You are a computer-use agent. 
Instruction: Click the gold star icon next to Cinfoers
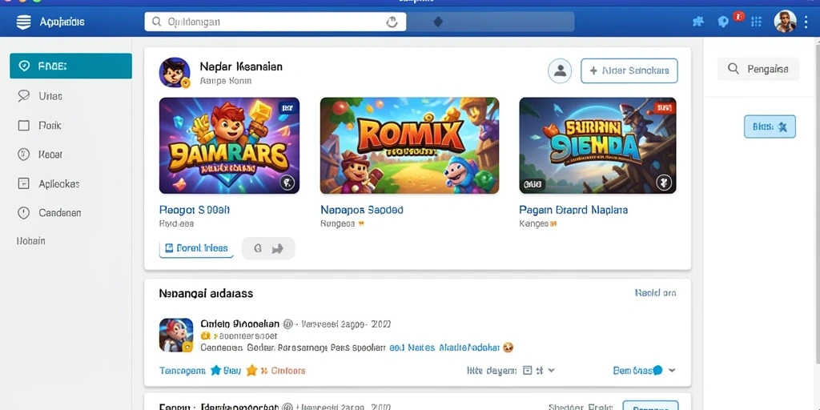pos(251,370)
